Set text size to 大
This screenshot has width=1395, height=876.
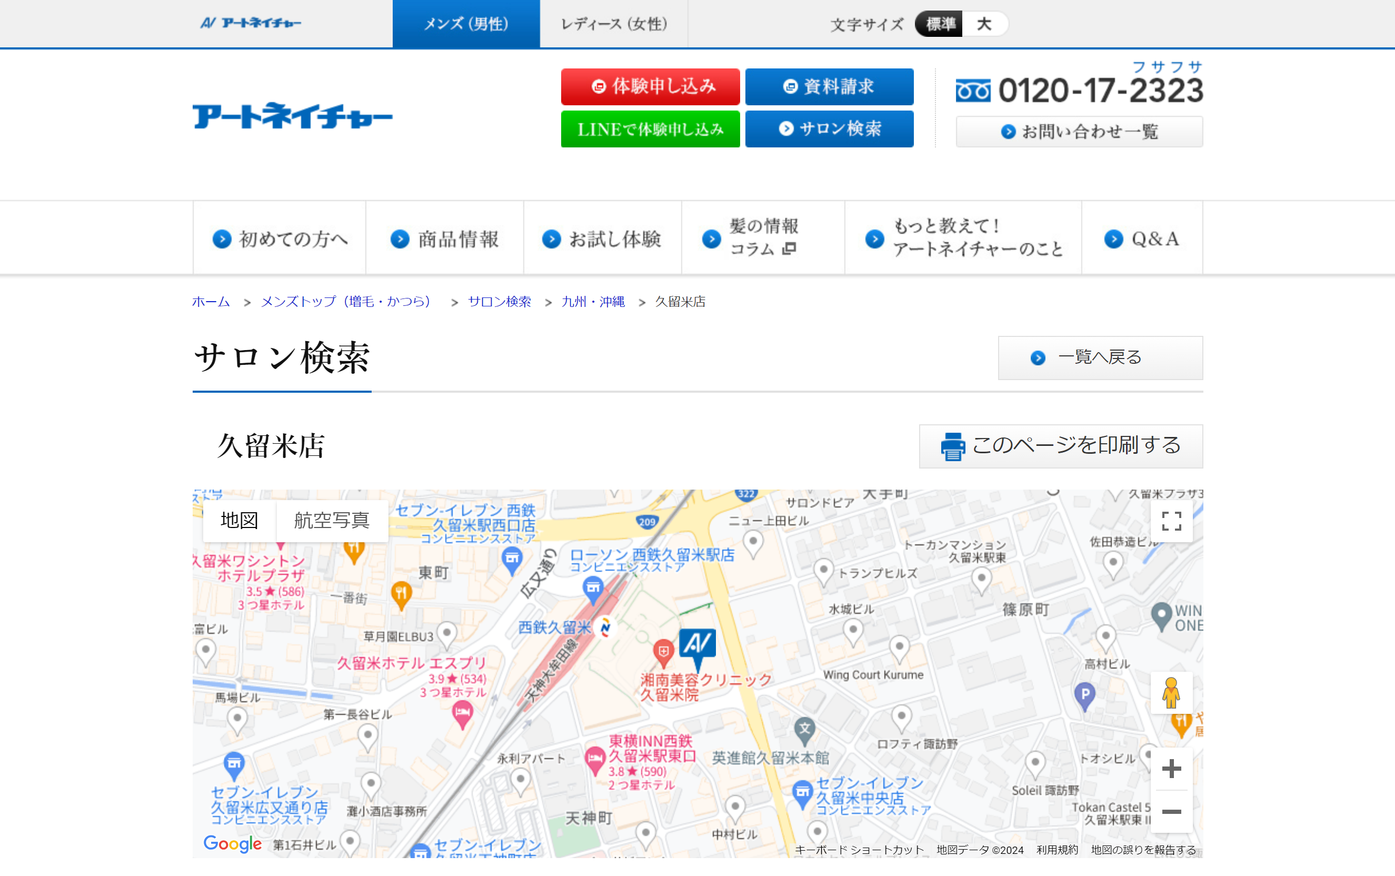click(984, 24)
